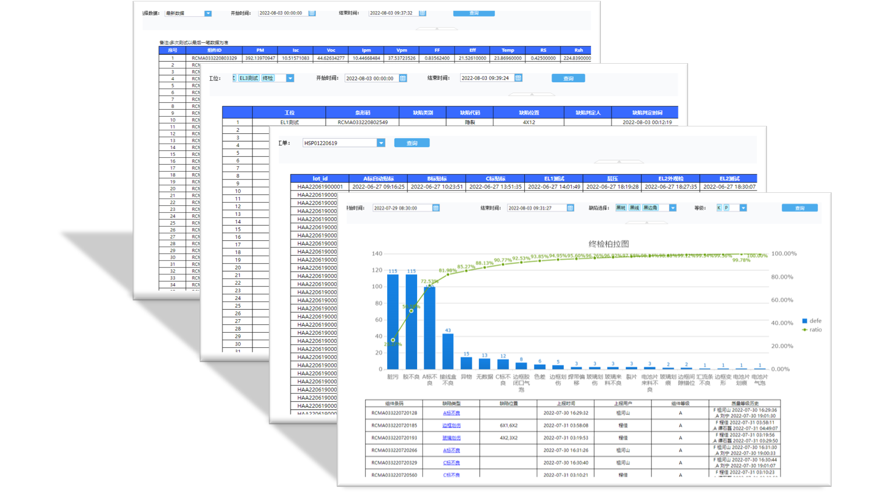Open the 工位 station multi-select dropdown

pos(290,78)
